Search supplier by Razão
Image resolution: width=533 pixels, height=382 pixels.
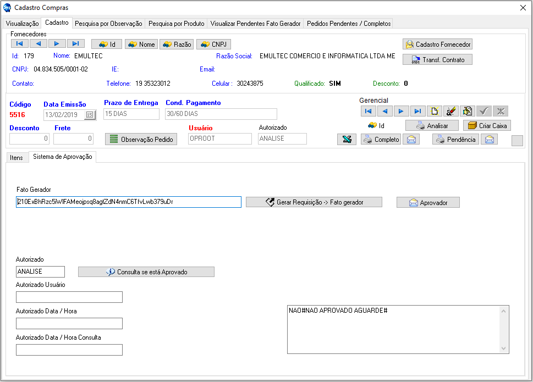coord(177,45)
